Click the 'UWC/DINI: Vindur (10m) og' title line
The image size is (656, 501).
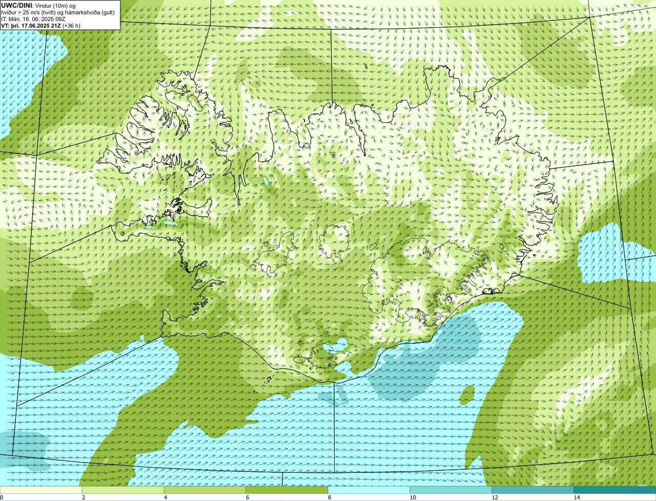[38, 5]
